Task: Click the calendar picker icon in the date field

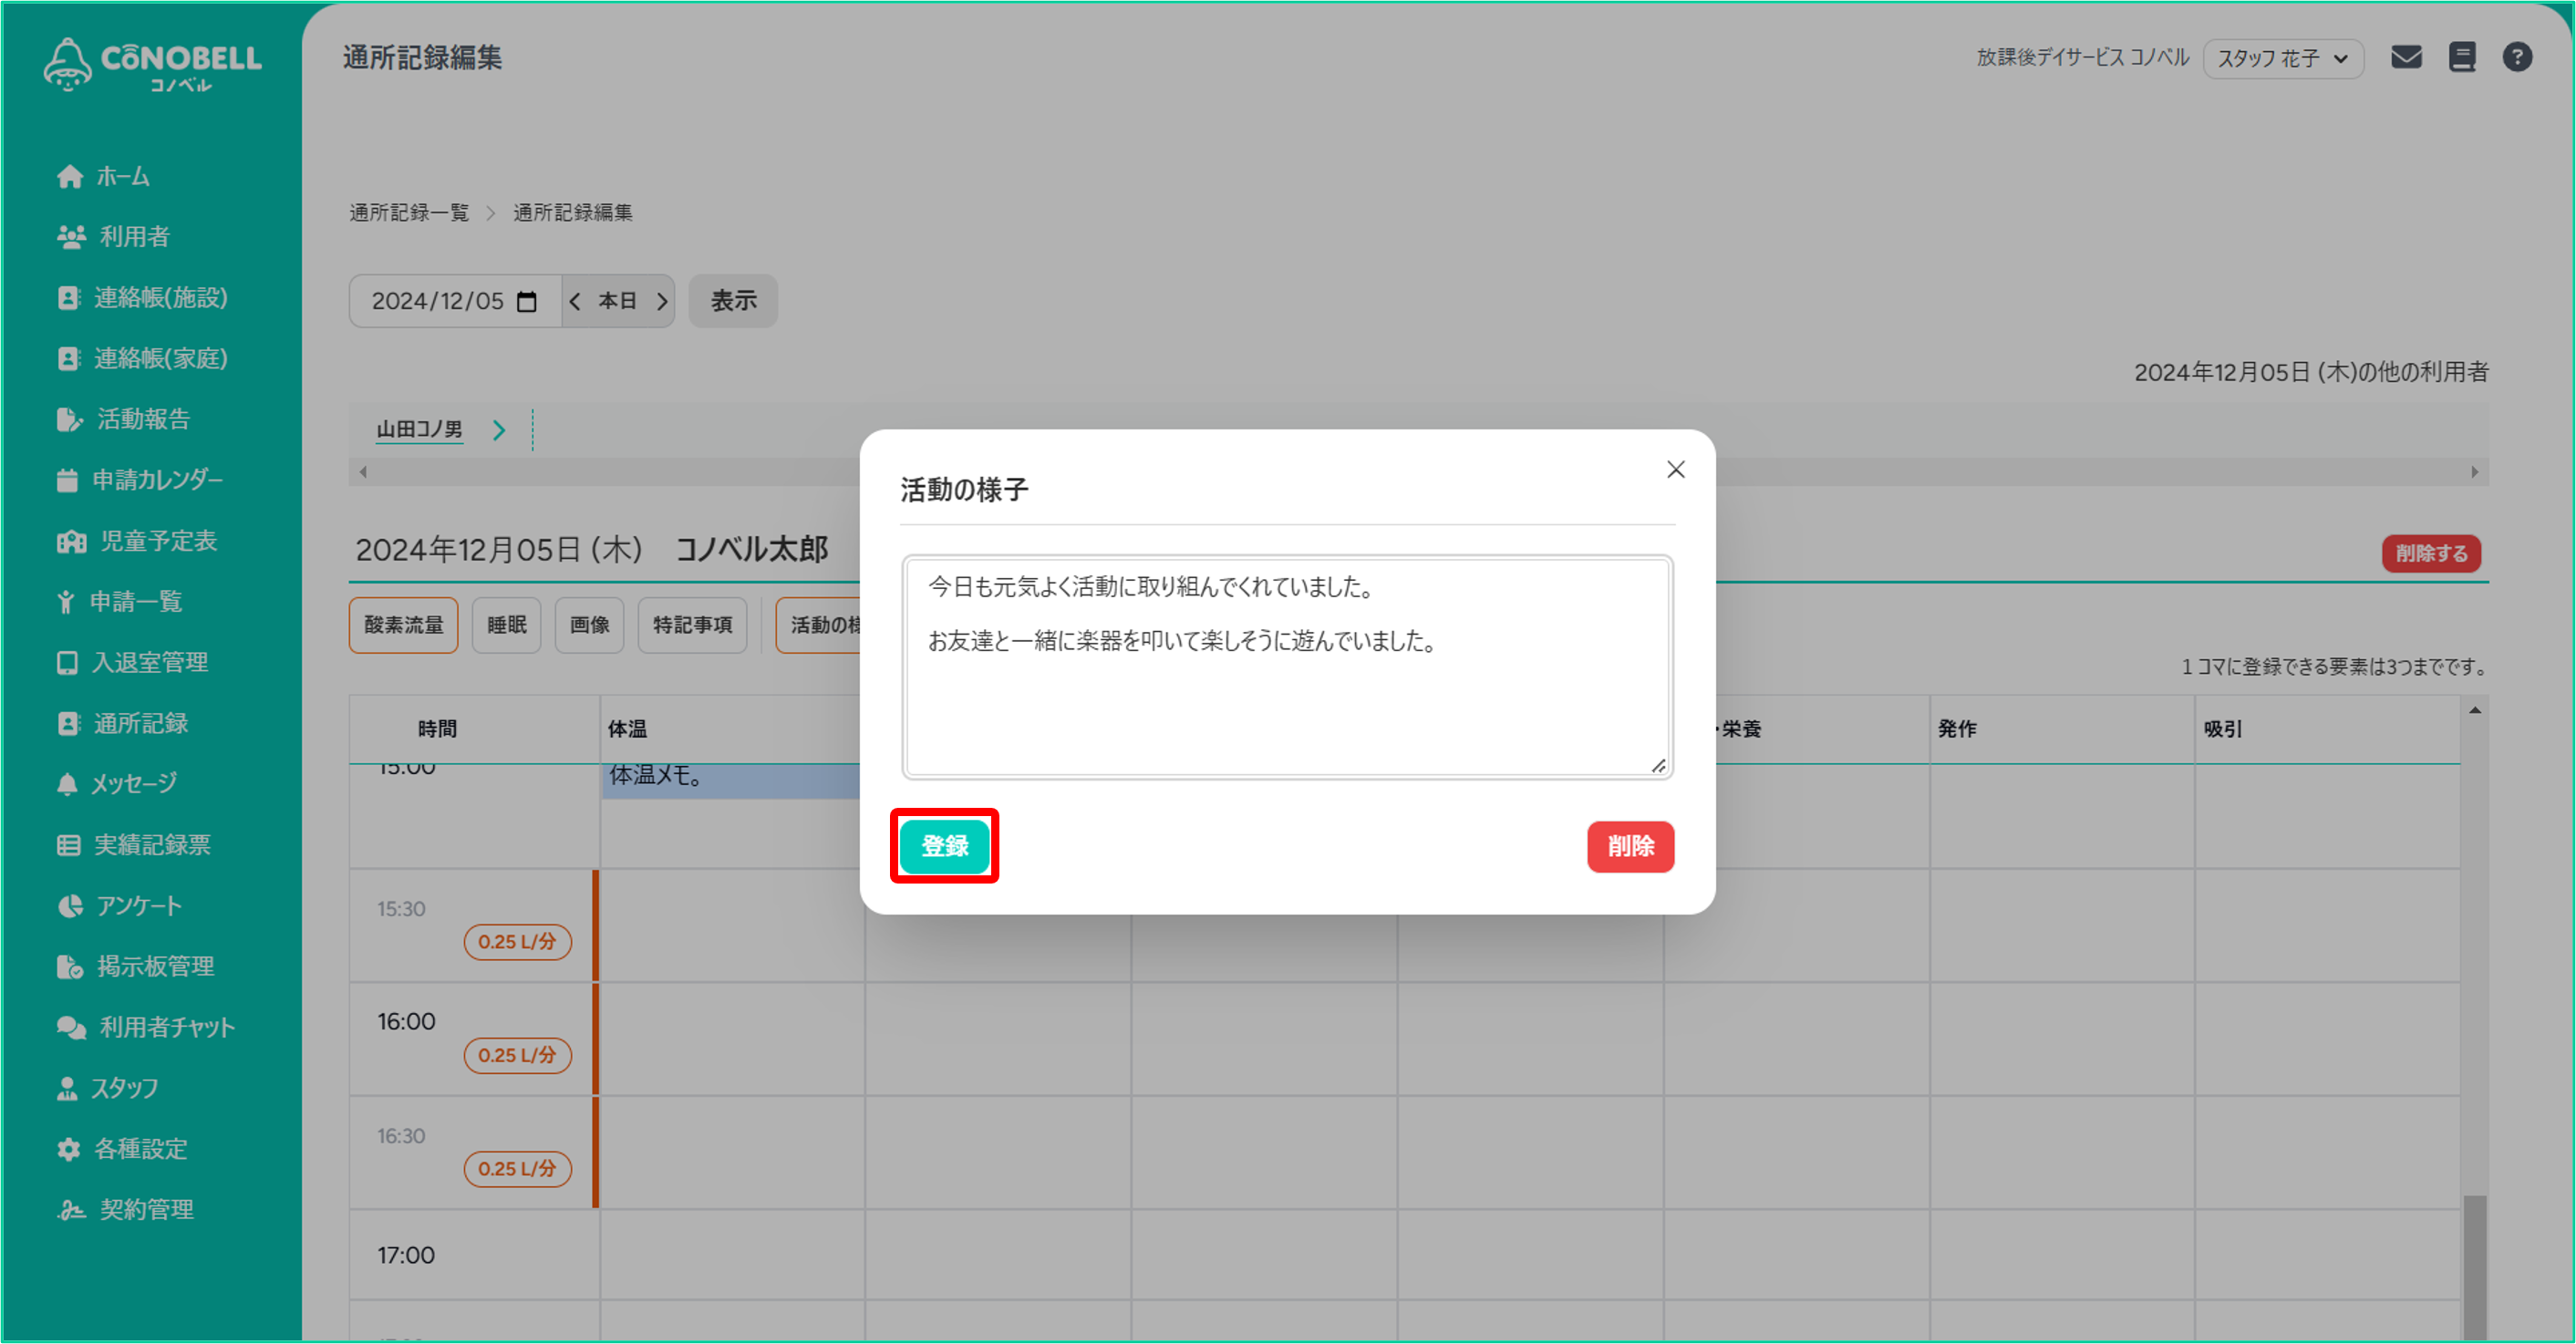Action: (527, 302)
